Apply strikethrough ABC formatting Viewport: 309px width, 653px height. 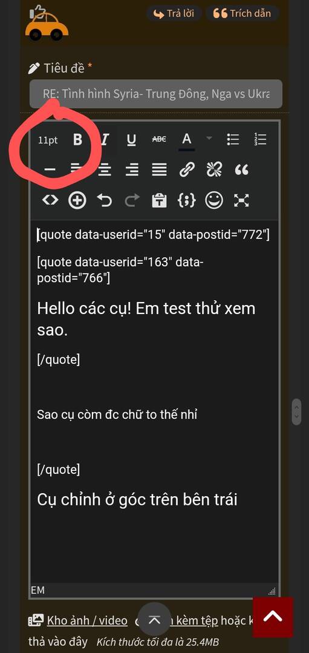pyautogui.click(x=159, y=140)
